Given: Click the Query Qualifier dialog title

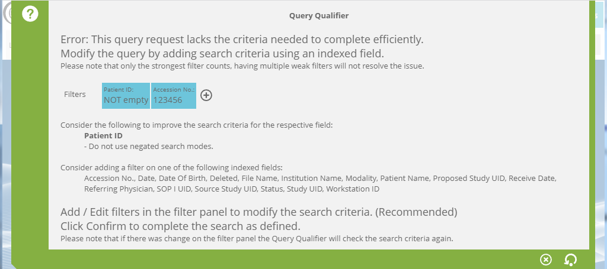Looking at the screenshot, I should pyautogui.click(x=318, y=16).
